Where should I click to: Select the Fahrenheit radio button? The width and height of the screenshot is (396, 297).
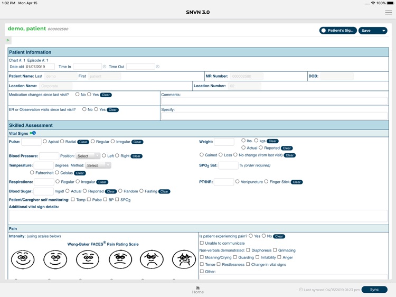32,172
